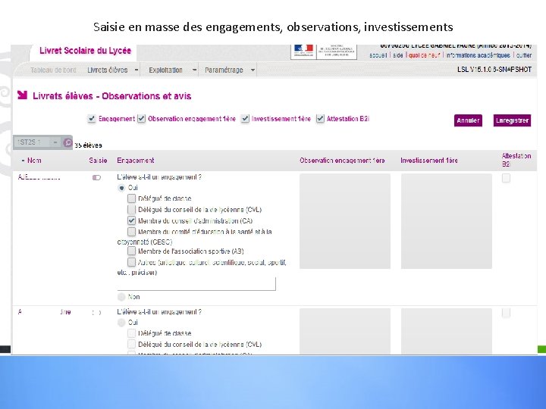Click the Autres précision text field

pyautogui.click(x=196, y=284)
